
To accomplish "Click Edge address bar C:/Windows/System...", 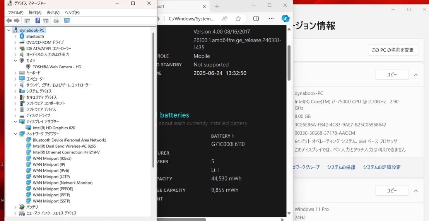I will [x=191, y=19].
